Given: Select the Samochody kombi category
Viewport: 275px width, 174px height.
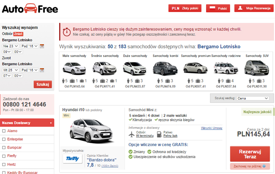Looking at the screenshot, I should (x=165, y=71).
